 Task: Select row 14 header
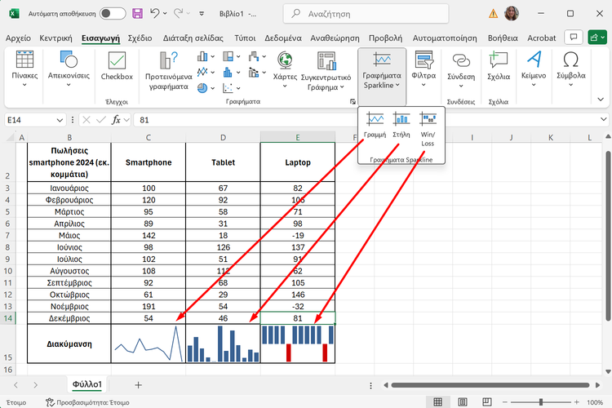8,317
